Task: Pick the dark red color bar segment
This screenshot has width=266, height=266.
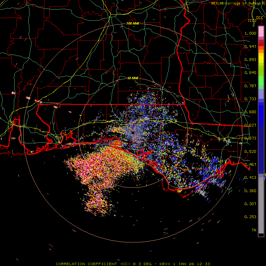Action: [x=261, y=44]
